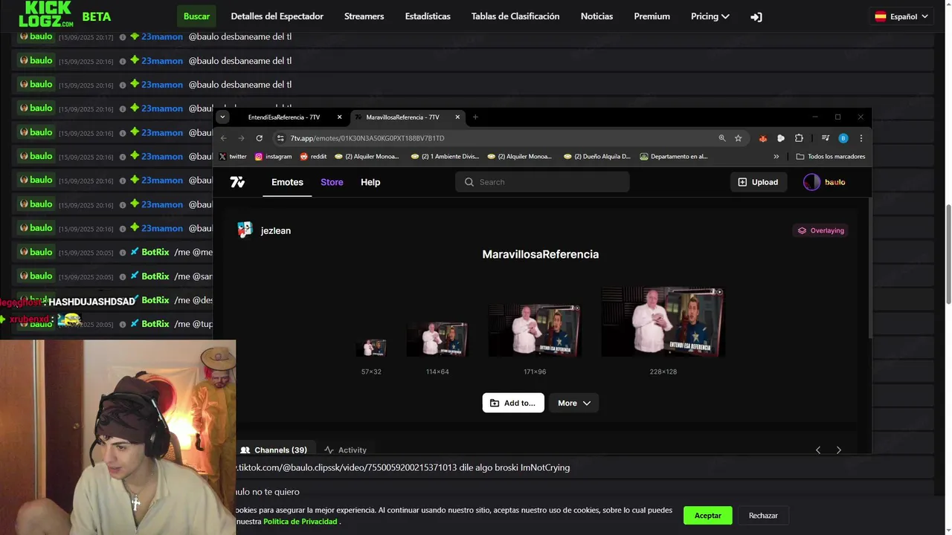Screen dimensions: 952x535
Task: Open the More dropdown below the emote
Action: (x=574, y=403)
